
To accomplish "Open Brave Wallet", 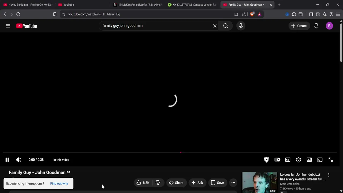I will pos(318,14).
